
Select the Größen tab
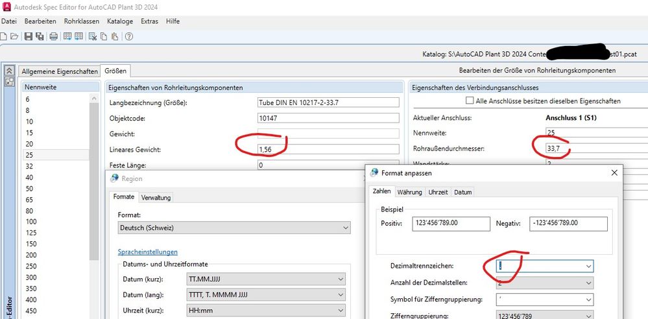pos(115,71)
